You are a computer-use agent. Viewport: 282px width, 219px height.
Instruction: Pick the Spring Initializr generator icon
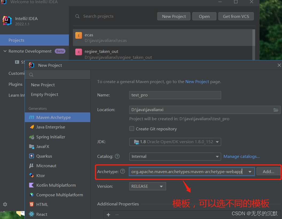pos(32,137)
